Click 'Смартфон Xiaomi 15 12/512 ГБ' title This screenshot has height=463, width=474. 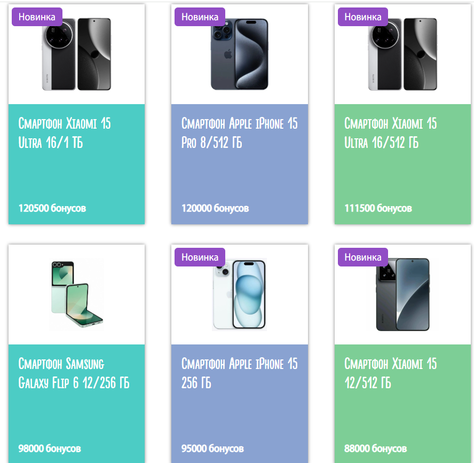[391, 373]
